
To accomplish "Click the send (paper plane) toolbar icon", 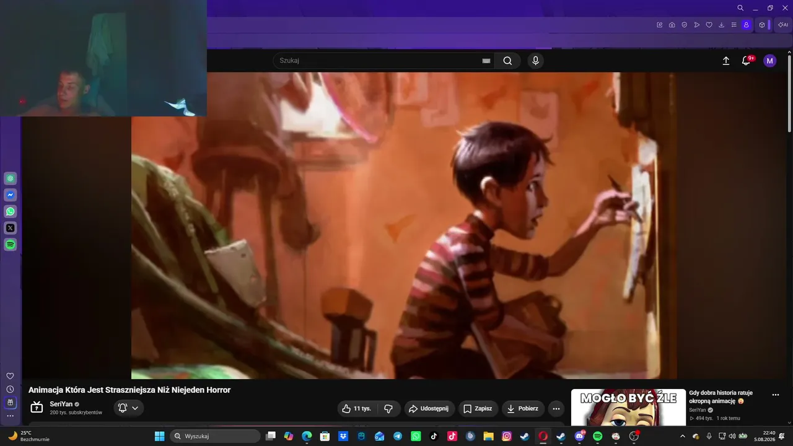I will [697, 25].
